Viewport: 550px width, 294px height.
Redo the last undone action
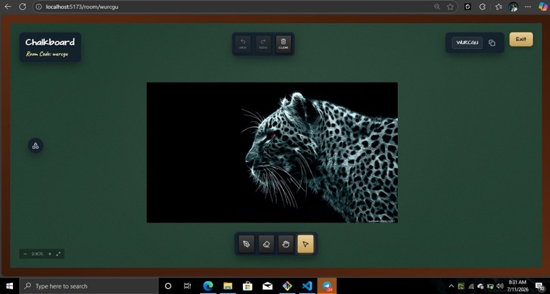coord(263,44)
